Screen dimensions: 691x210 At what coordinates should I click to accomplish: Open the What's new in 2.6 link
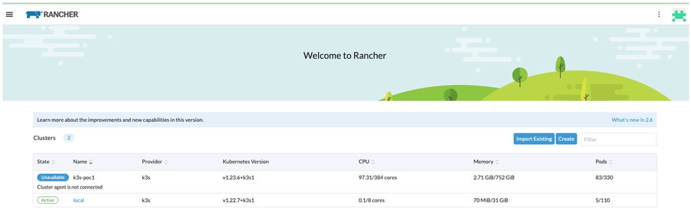632,120
